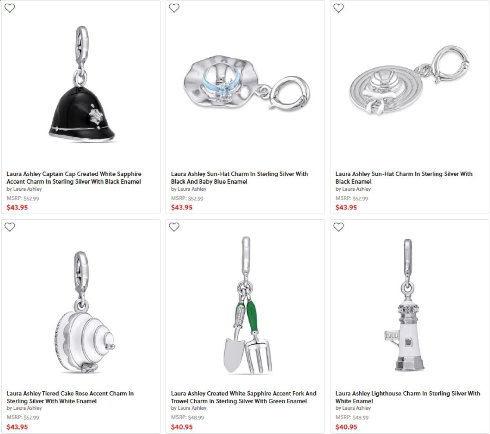View Tiered Cake charm product photo

coord(83,313)
